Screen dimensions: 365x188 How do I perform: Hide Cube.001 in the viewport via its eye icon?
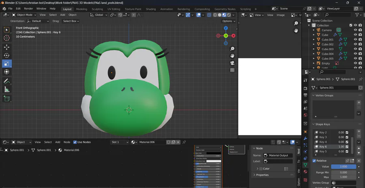[355, 40]
